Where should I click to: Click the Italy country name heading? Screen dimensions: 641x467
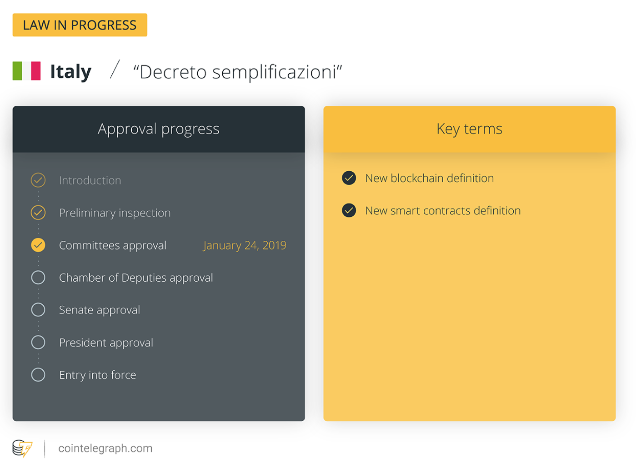click(71, 71)
